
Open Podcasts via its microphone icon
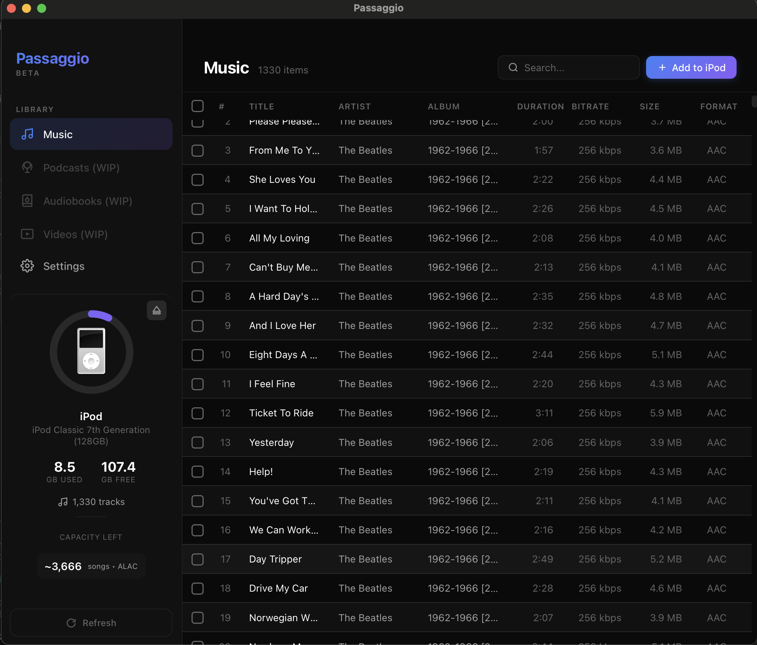click(26, 168)
